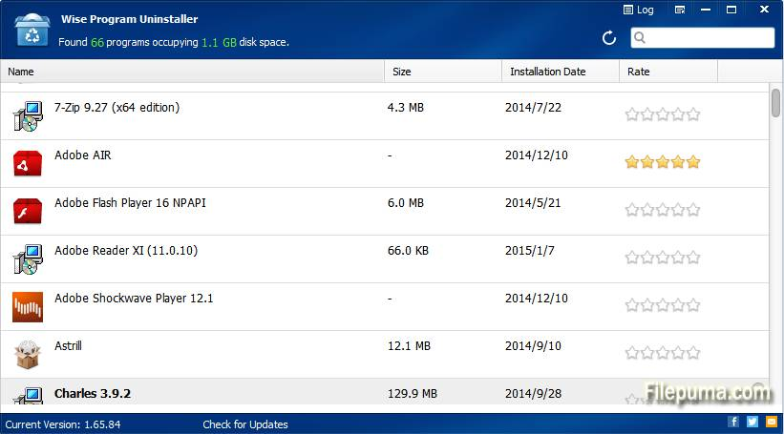The width and height of the screenshot is (784, 434).
Task: Rate Adobe Reader XI three stars
Action: pyautogui.click(x=663, y=258)
